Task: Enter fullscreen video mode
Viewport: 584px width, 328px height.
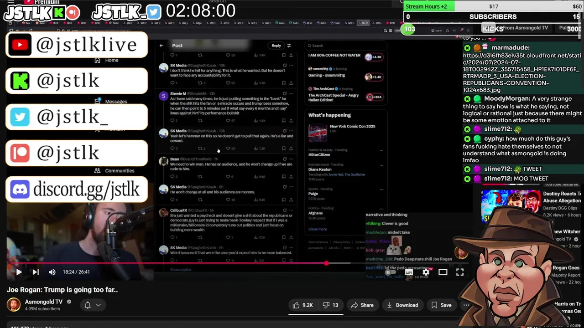Action: [460, 272]
